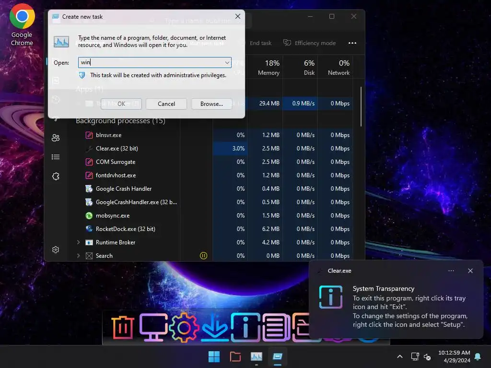Open the download arrow dock icon

click(215, 328)
